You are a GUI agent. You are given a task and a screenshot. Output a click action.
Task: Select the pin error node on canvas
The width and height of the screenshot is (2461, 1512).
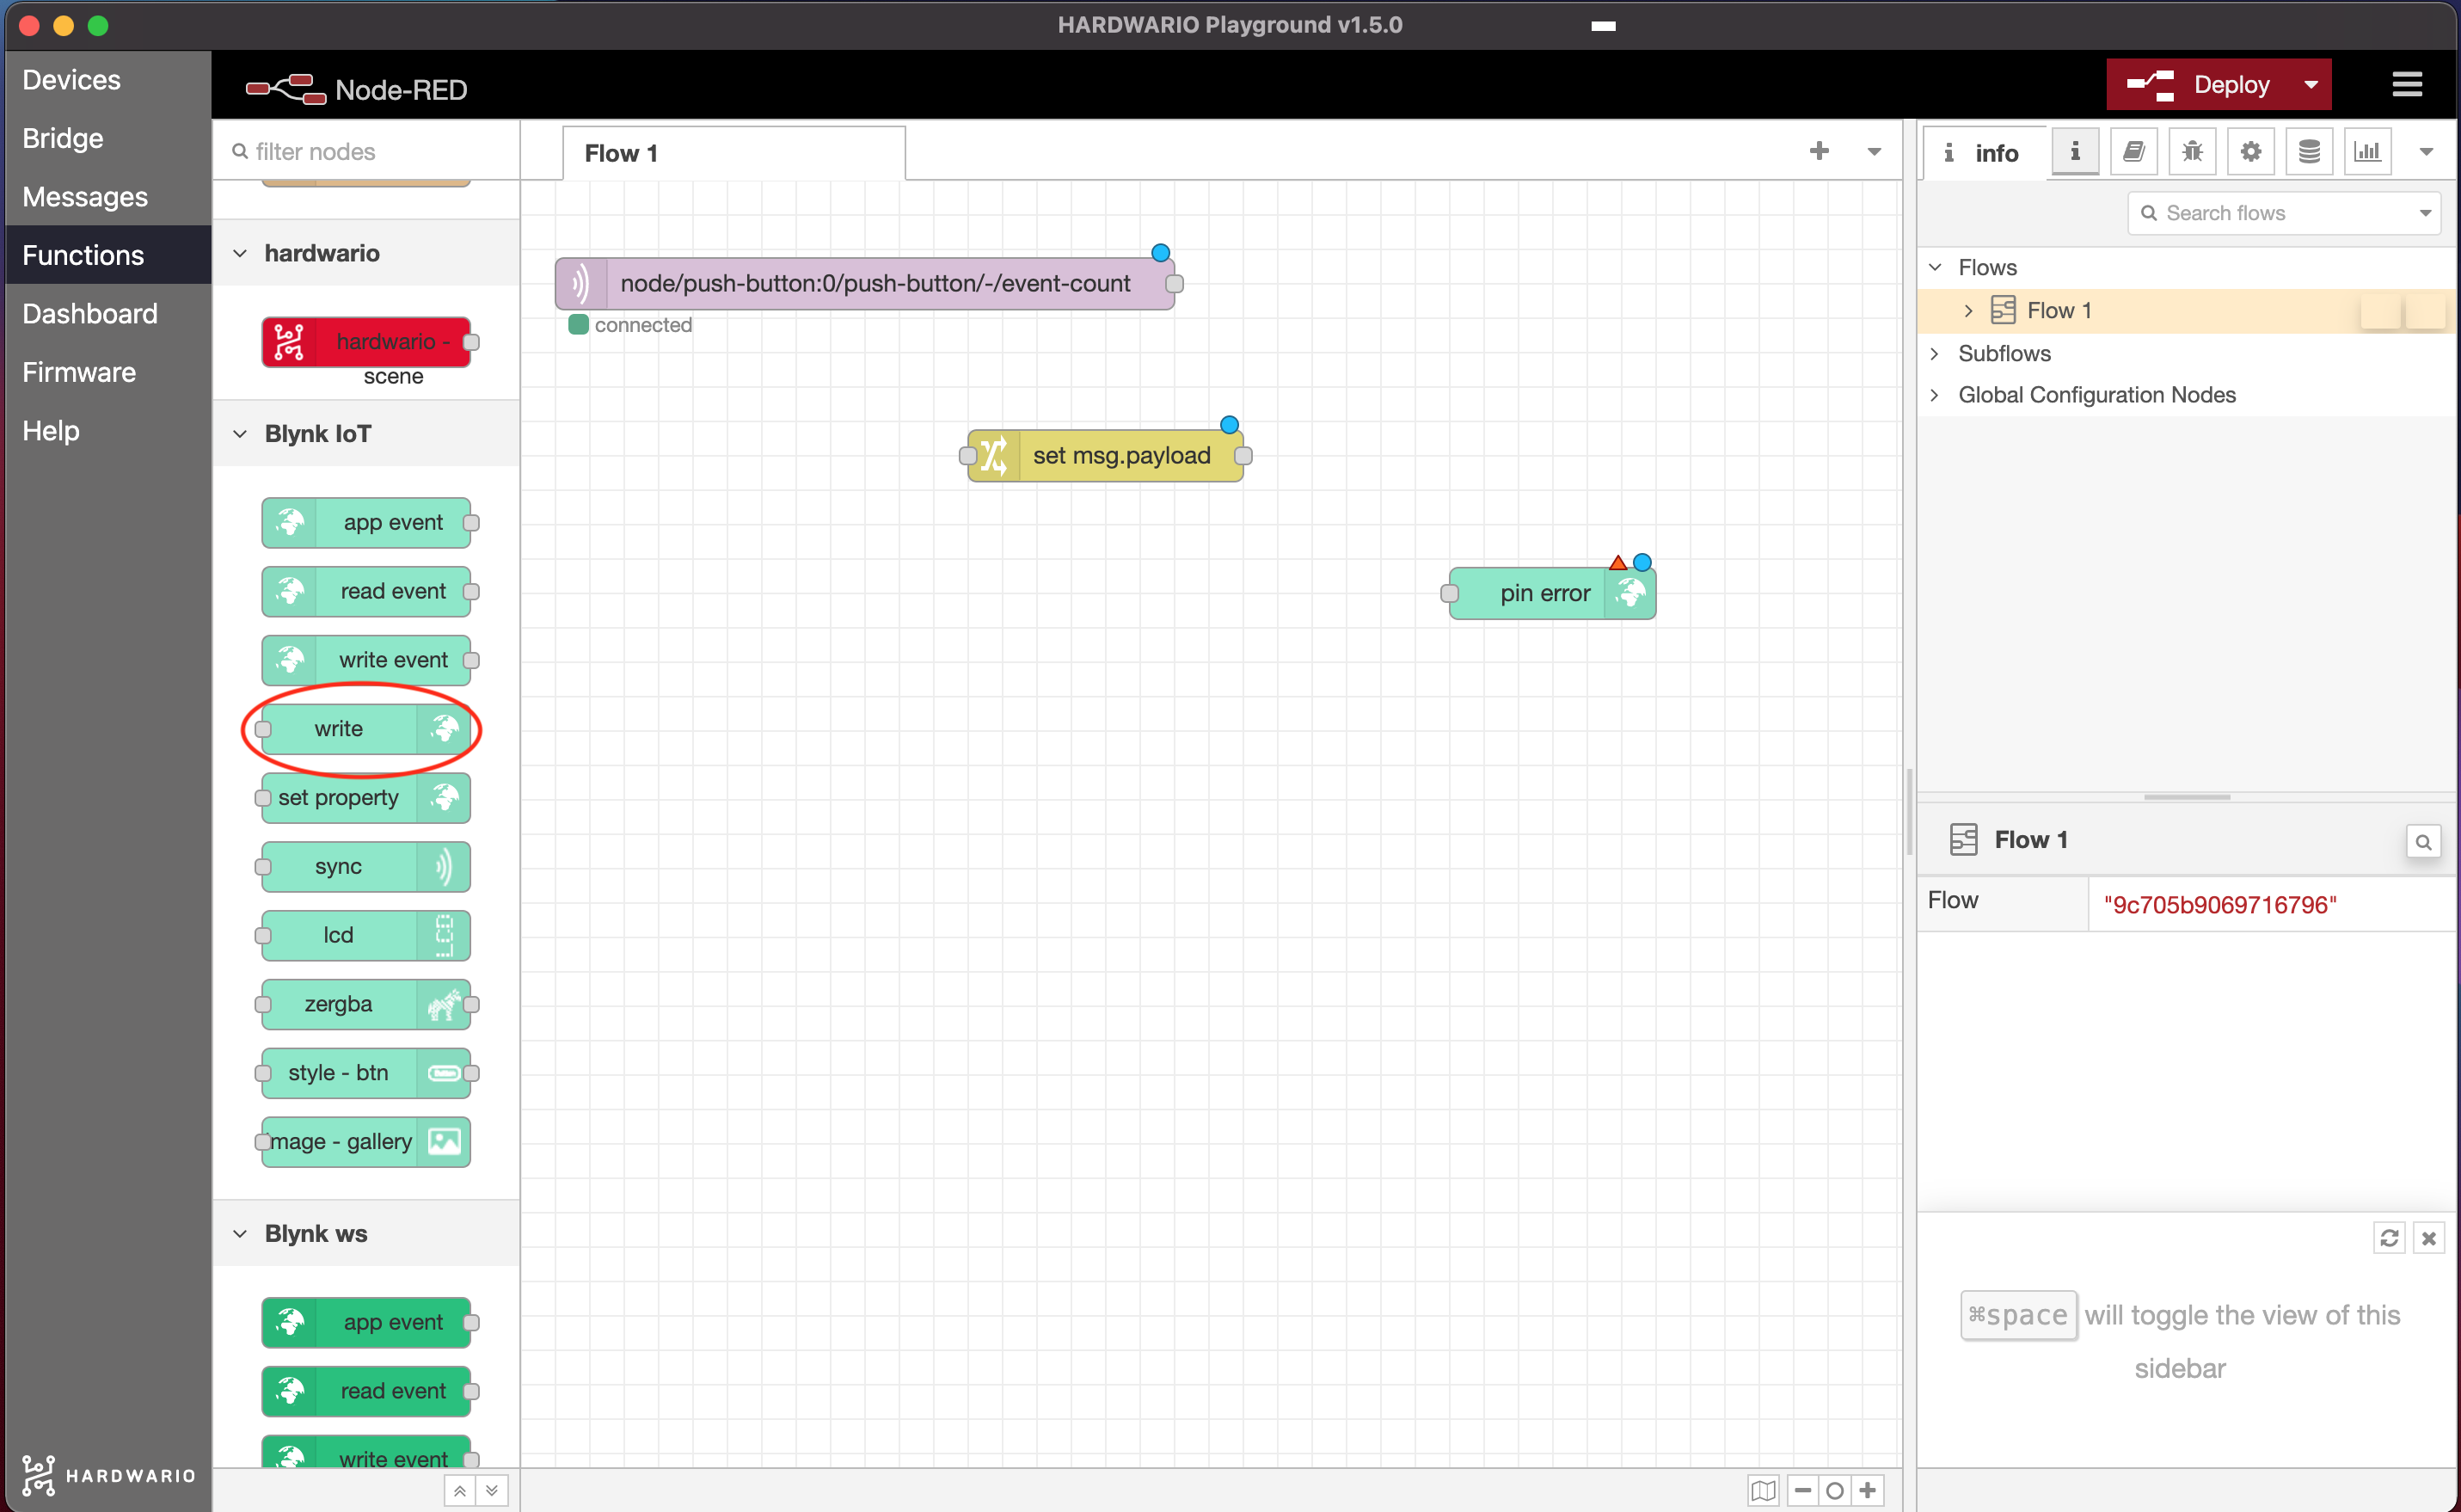pos(1551,594)
